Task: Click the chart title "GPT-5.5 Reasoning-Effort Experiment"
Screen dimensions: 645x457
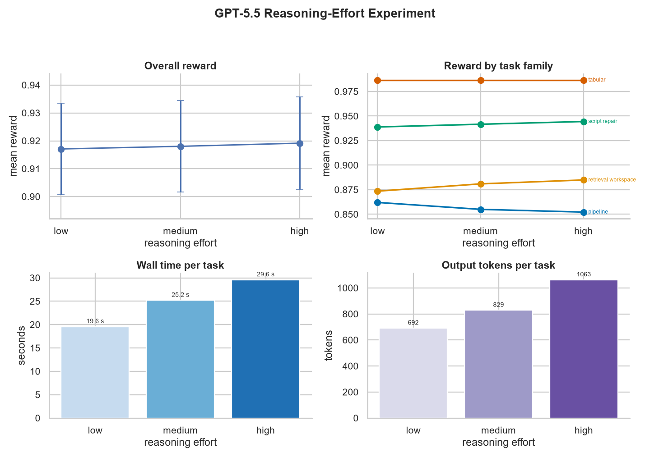Action: pyautogui.click(x=325, y=14)
